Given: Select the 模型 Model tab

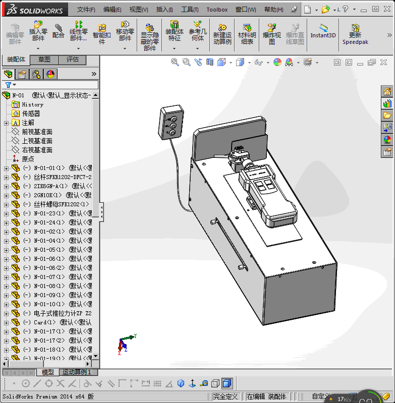Looking at the screenshot, I should [x=48, y=372].
